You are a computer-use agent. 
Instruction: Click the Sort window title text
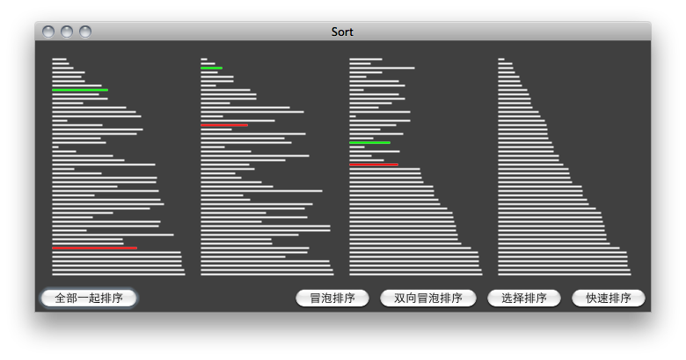pos(342,32)
